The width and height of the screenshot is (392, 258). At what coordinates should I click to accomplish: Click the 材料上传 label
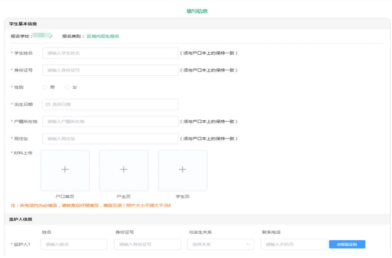[x=23, y=153]
